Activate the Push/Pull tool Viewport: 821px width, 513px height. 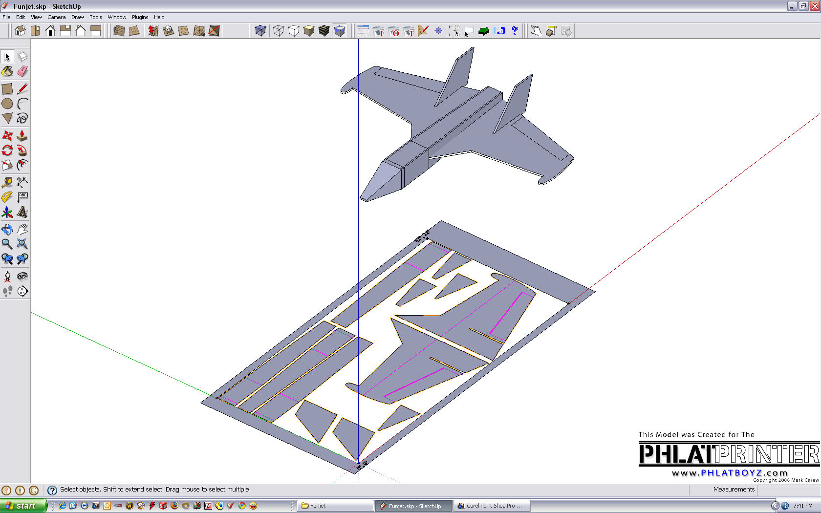click(22, 135)
